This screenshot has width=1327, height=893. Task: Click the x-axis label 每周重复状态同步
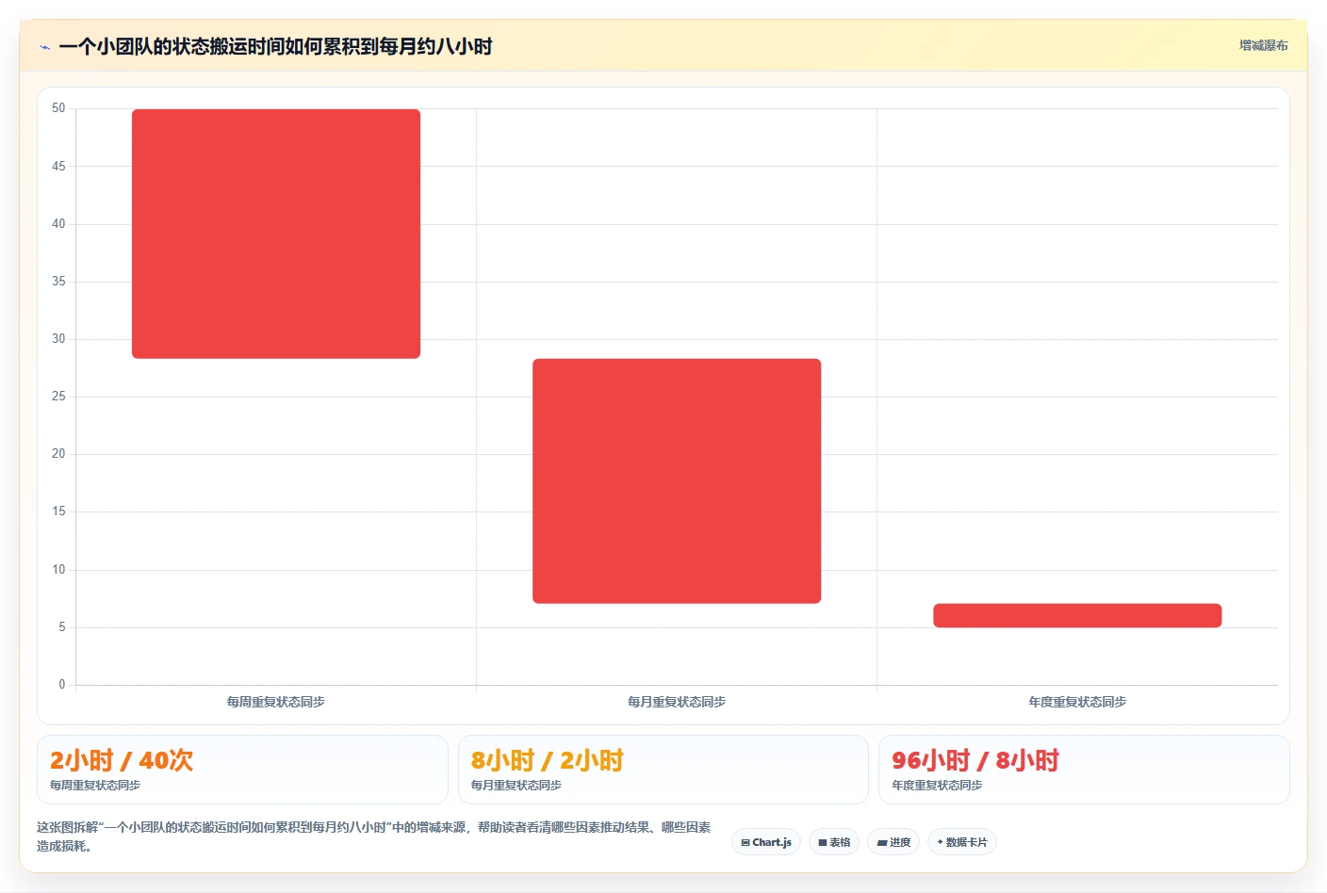click(276, 702)
